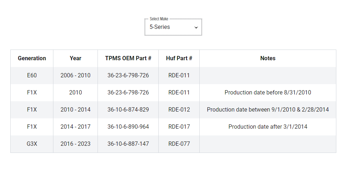Image resolution: width=352 pixels, height=170 pixels.
Task: Click the note about 9/1/2010 & 2/28/2014
Action: pos(268,109)
